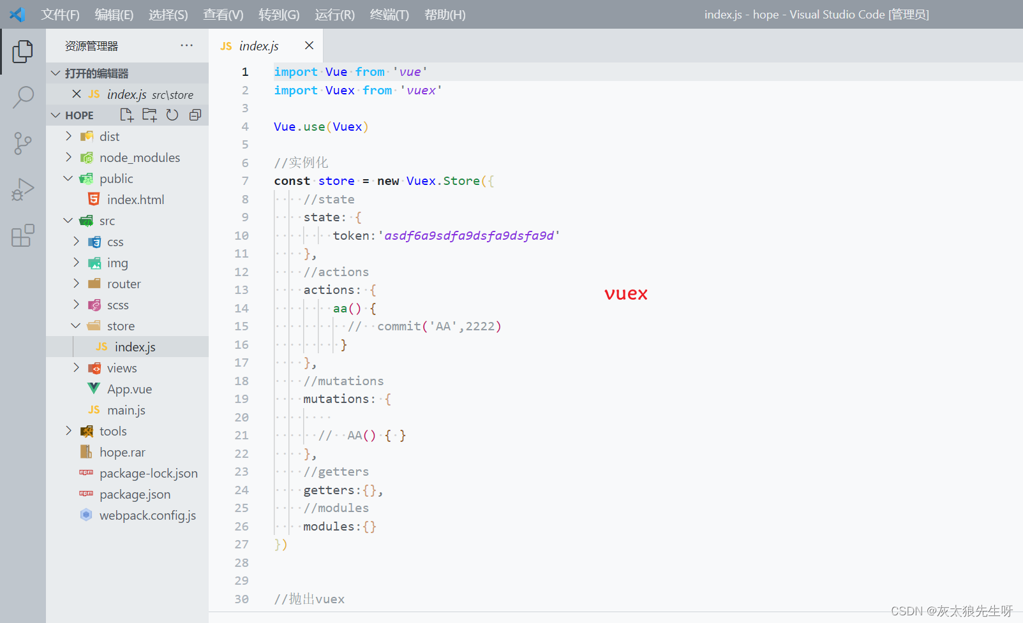Select index.js under the store folder

tap(127, 347)
